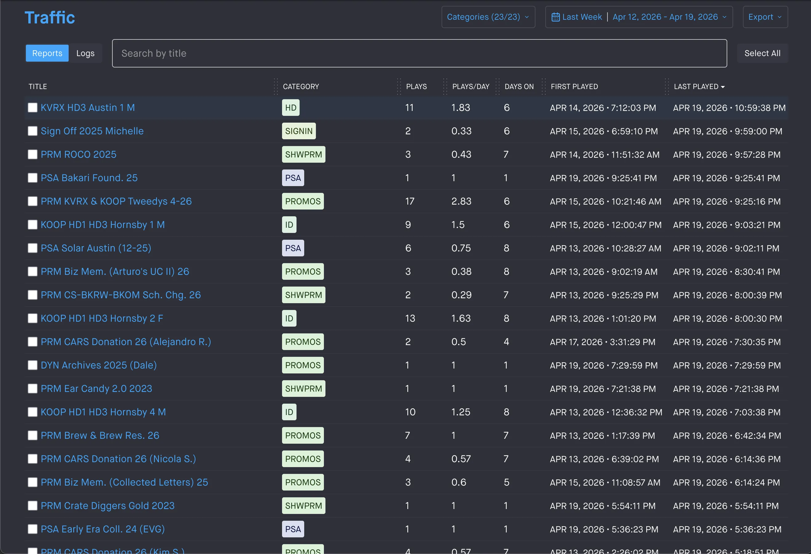The width and height of the screenshot is (811, 554).
Task: Open PRM CARS Donation 26 (Nicola S.)
Action: (x=118, y=459)
